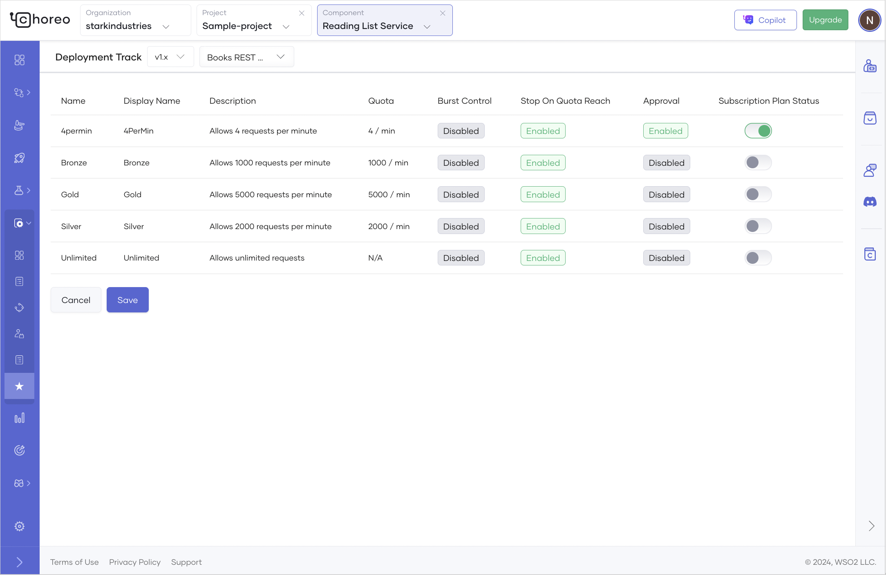The height and width of the screenshot is (575, 886).
Task: Open the Build hand icon in sidebar
Action: click(x=19, y=125)
